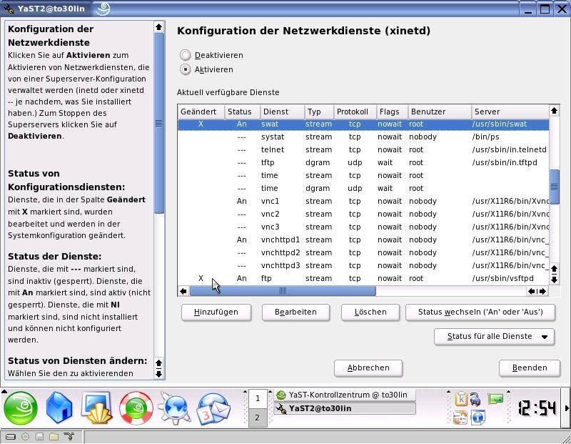This screenshot has height=444, width=571.
Task: Select the ftp service row
Action: (x=363, y=278)
